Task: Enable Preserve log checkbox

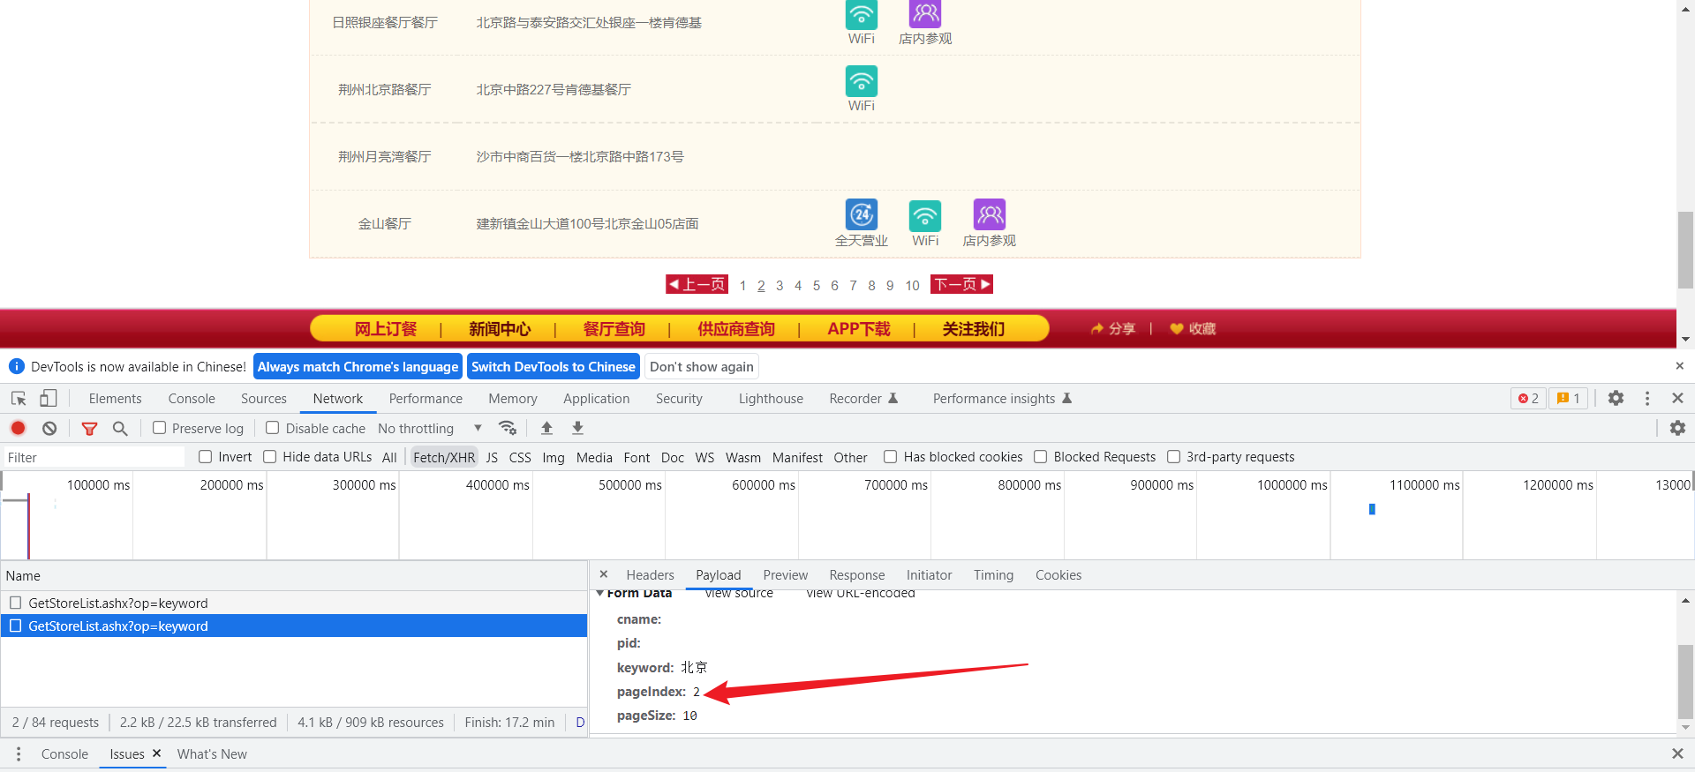Action: pos(160,428)
